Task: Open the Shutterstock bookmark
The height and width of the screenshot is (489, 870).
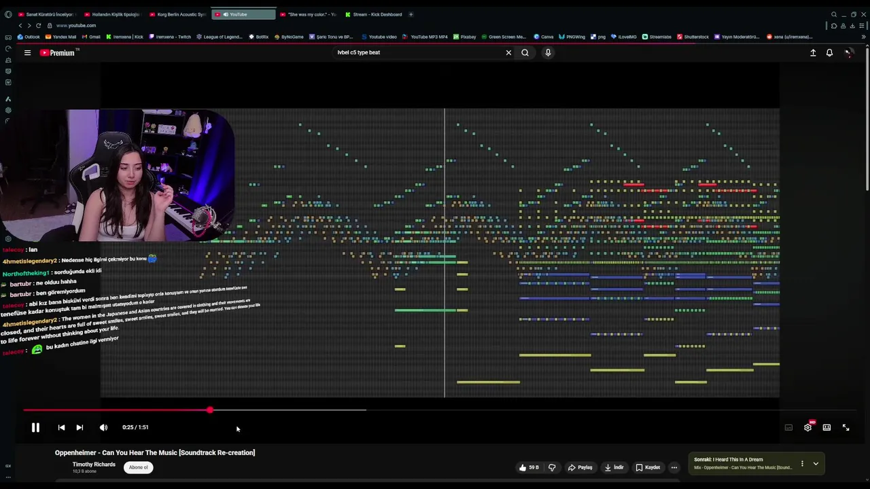Action: click(x=693, y=37)
